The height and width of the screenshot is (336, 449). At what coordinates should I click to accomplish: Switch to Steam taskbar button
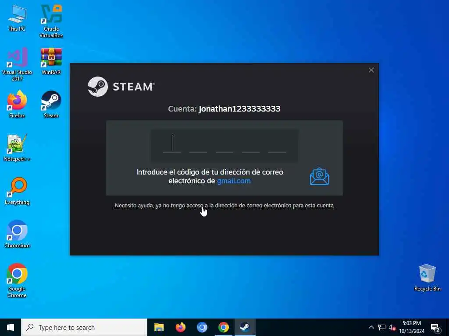(245, 327)
